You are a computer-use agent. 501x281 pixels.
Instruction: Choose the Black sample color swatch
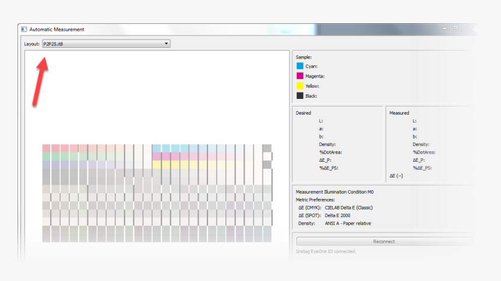pos(300,96)
